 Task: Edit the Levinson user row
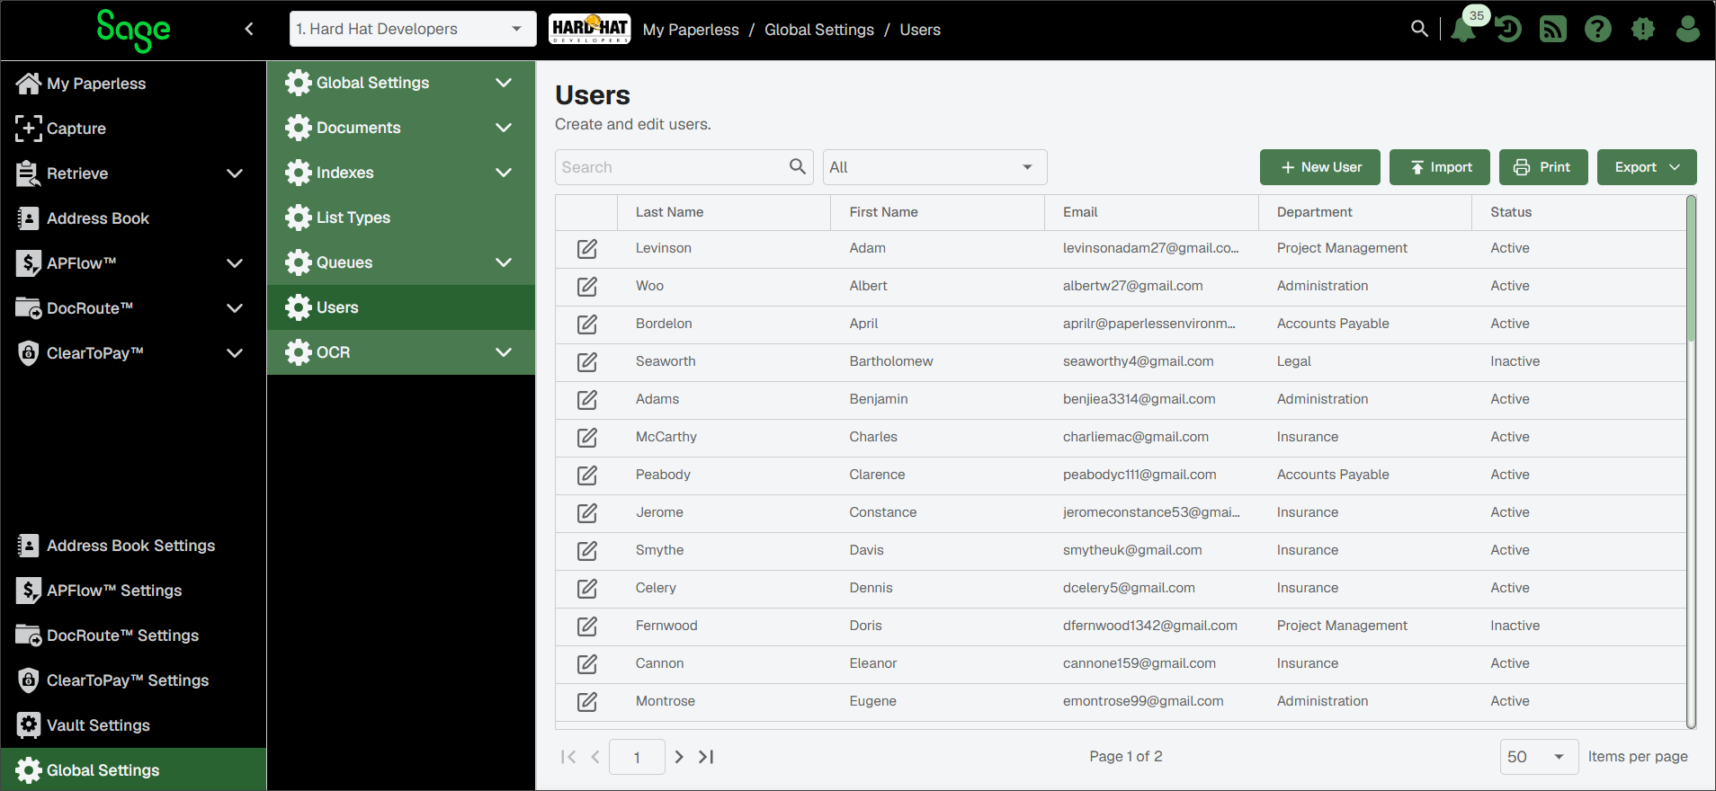pyautogui.click(x=587, y=249)
